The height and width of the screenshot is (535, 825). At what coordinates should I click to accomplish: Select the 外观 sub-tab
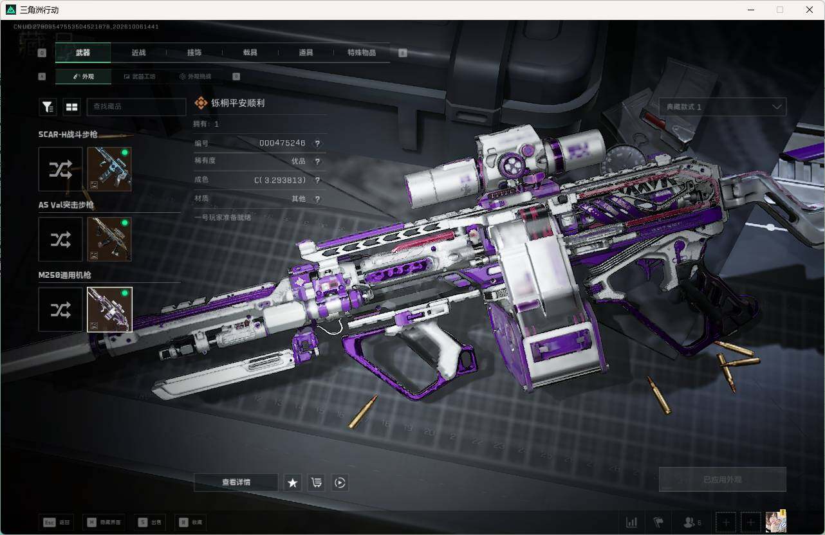pos(84,77)
